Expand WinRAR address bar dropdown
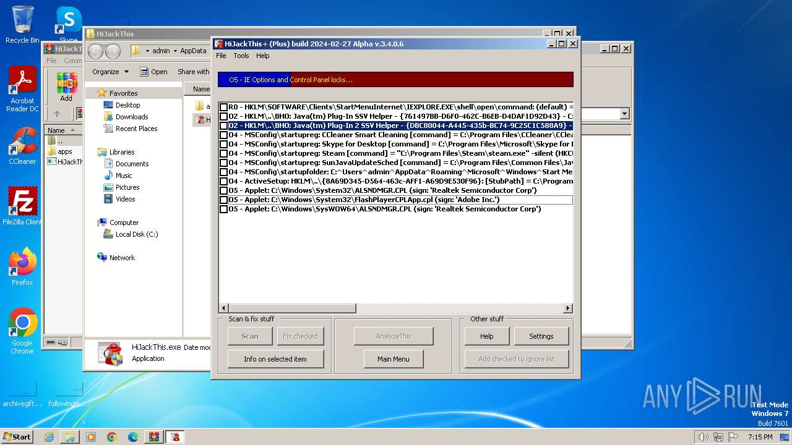The width and height of the screenshot is (792, 445). (624, 114)
